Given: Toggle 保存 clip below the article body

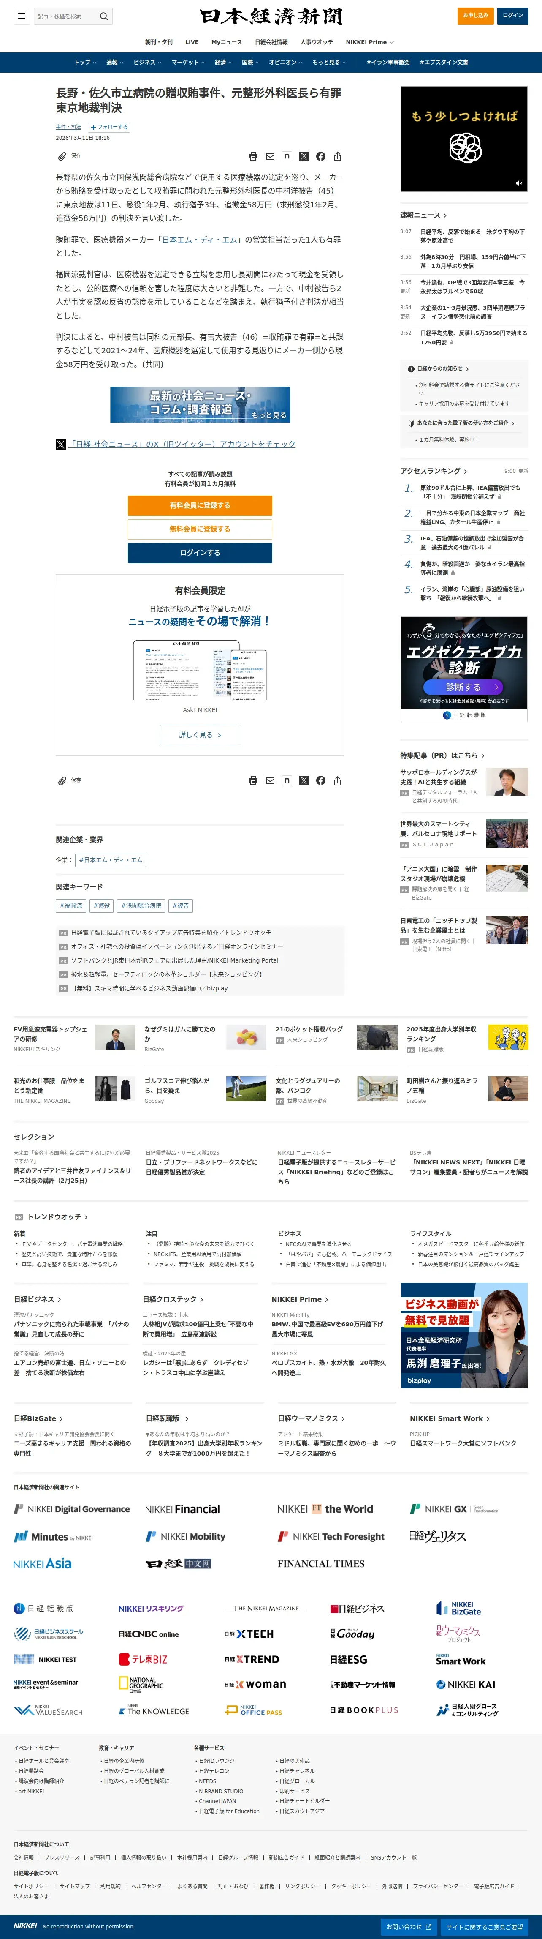Looking at the screenshot, I should tap(69, 780).
